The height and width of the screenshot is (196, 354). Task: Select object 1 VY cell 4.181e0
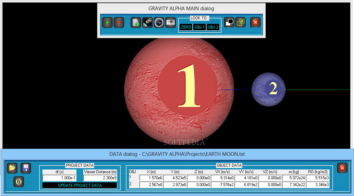tap(247, 178)
